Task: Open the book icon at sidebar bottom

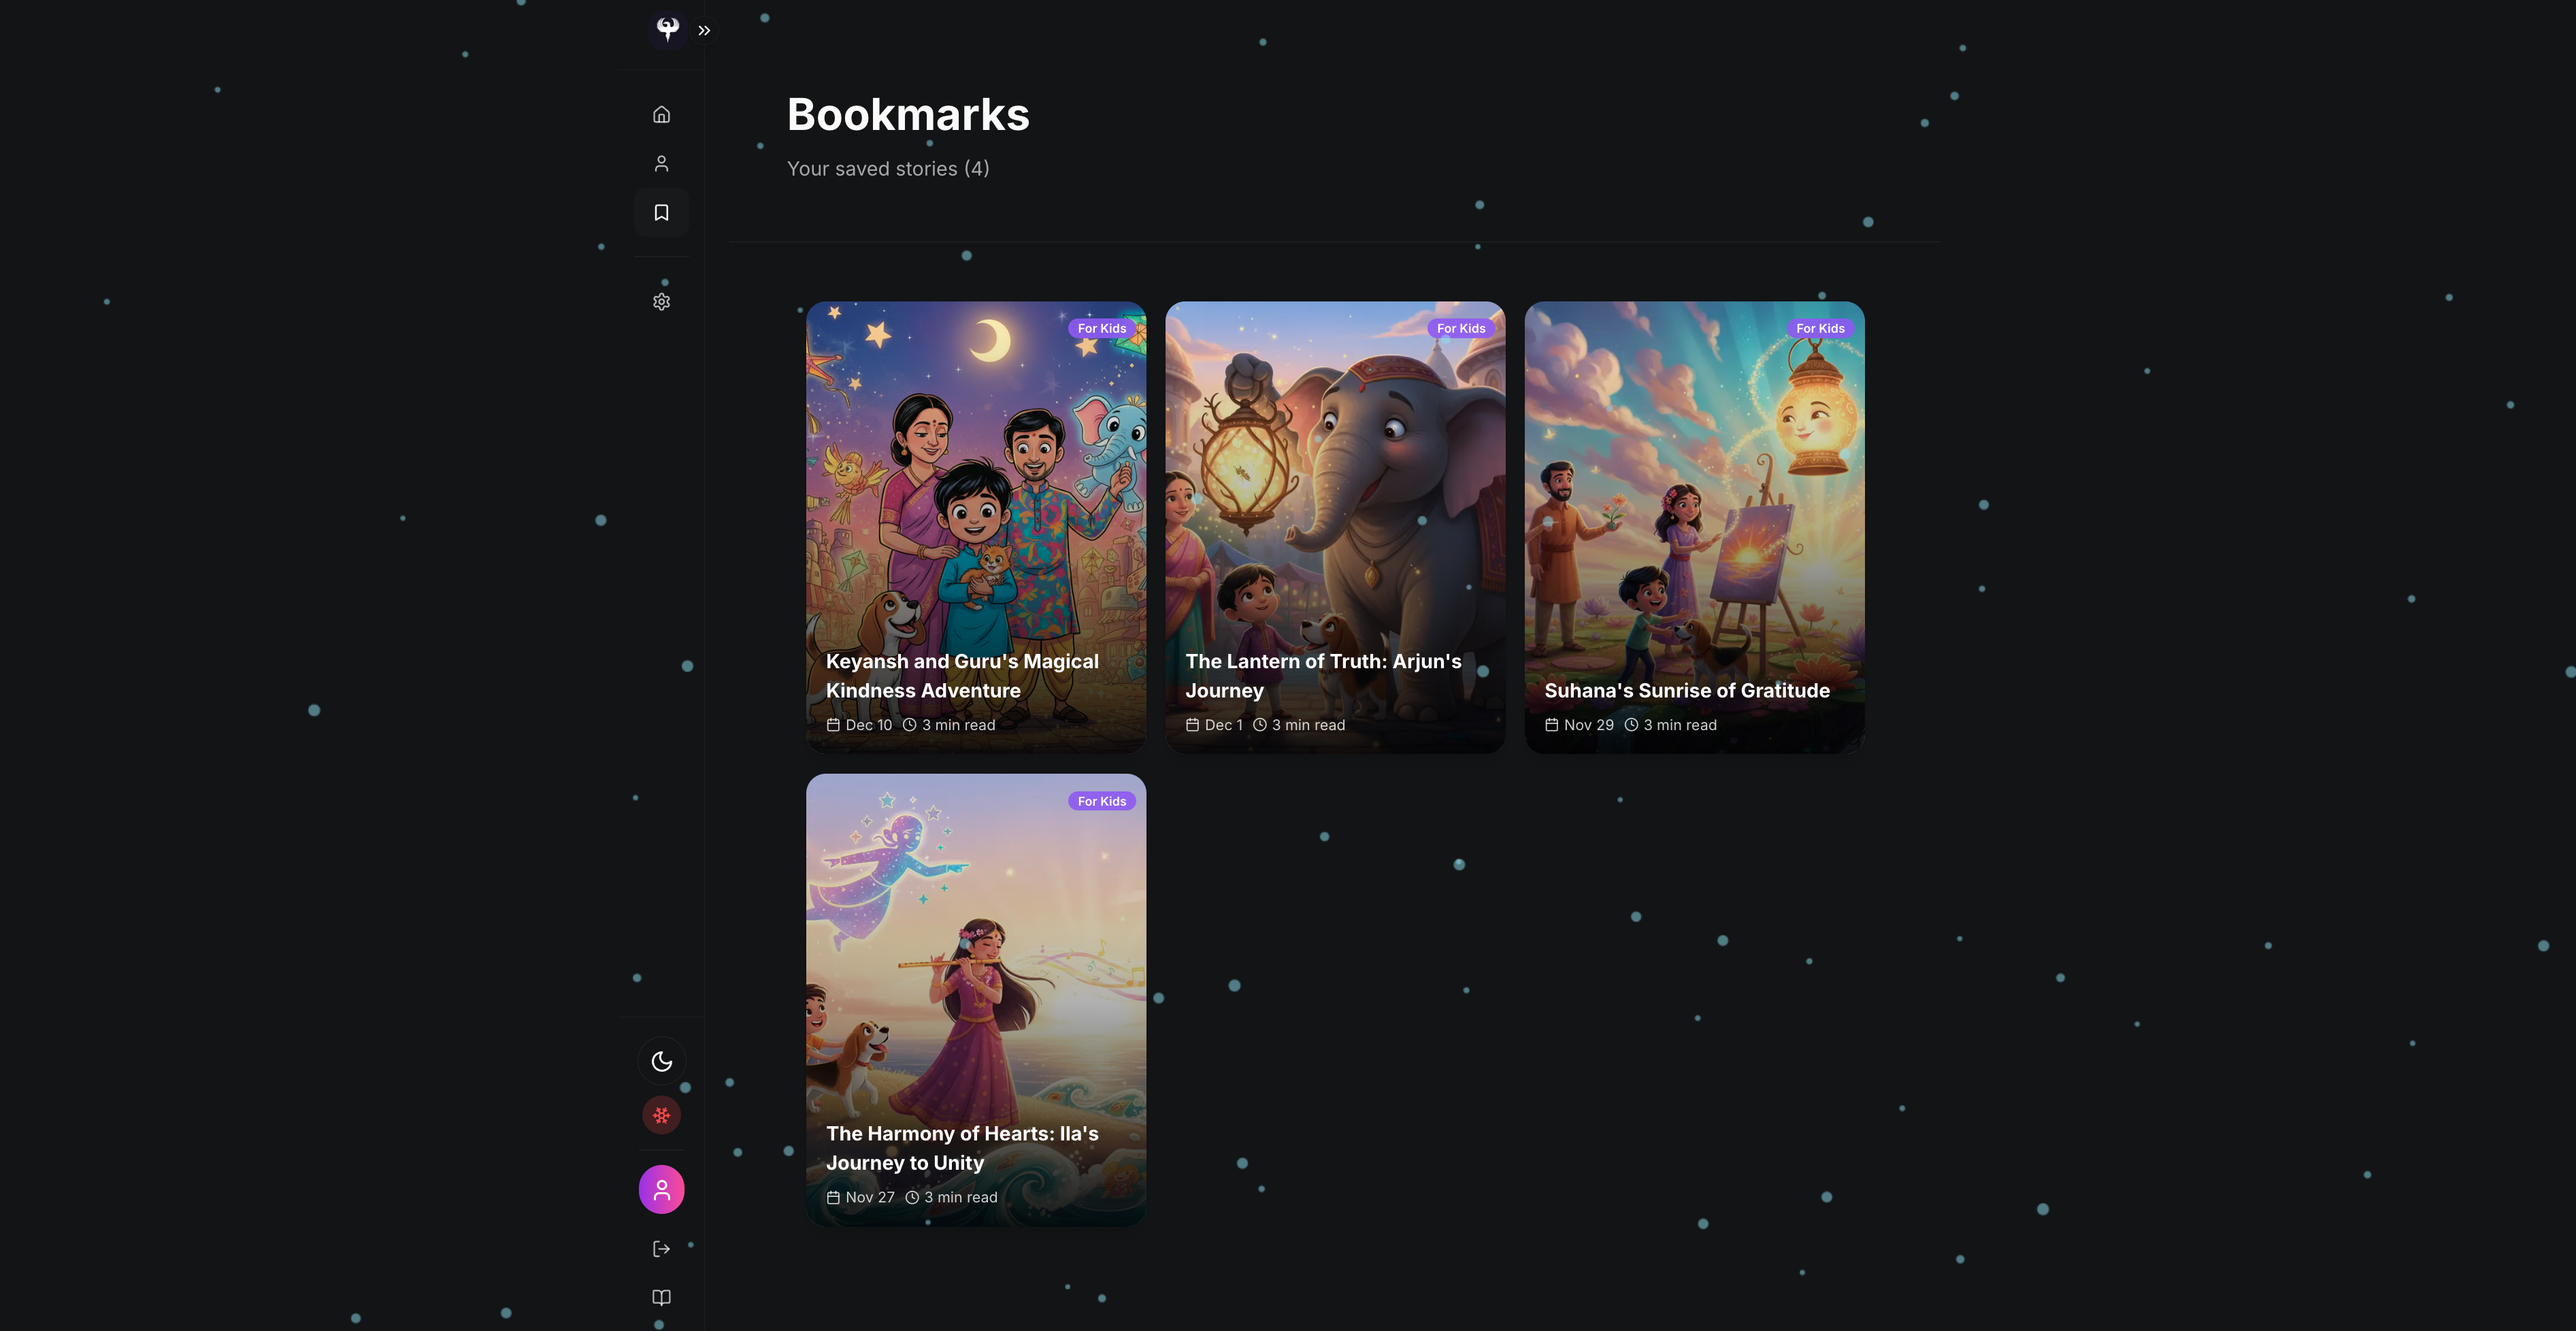Action: [661, 1297]
